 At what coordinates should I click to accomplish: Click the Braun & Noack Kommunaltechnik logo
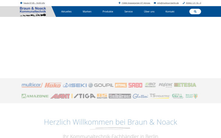[x=33, y=11]
